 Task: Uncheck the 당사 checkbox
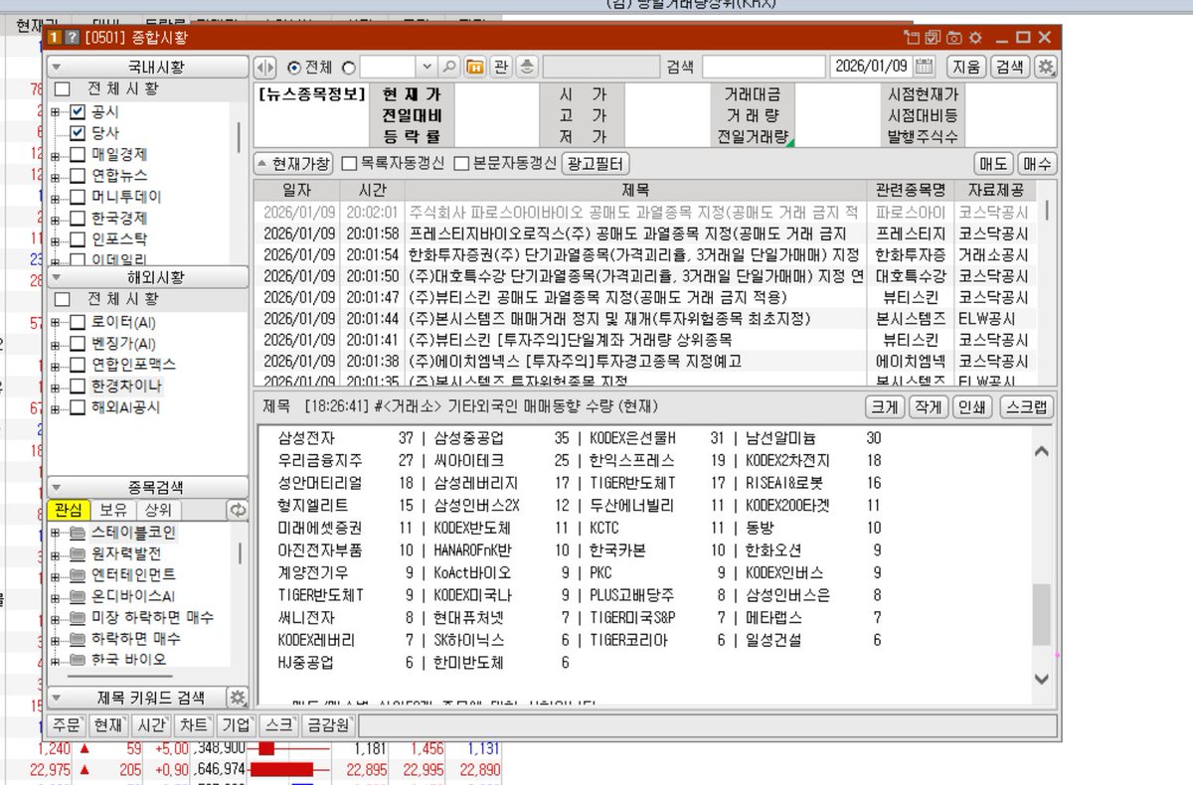click(78, 133)
